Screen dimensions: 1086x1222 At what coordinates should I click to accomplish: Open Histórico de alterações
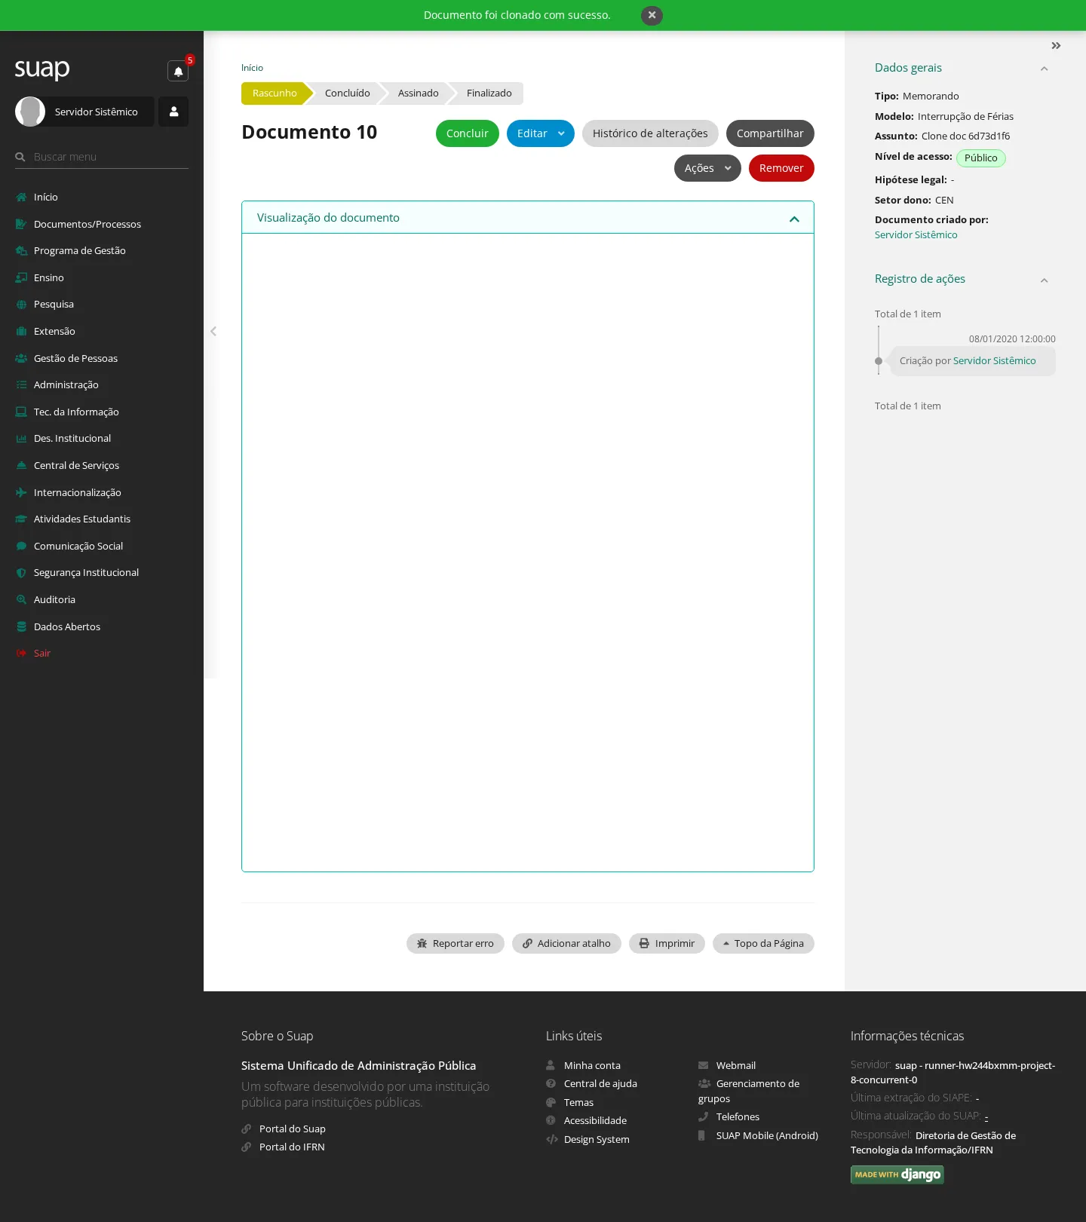[650, 133]
